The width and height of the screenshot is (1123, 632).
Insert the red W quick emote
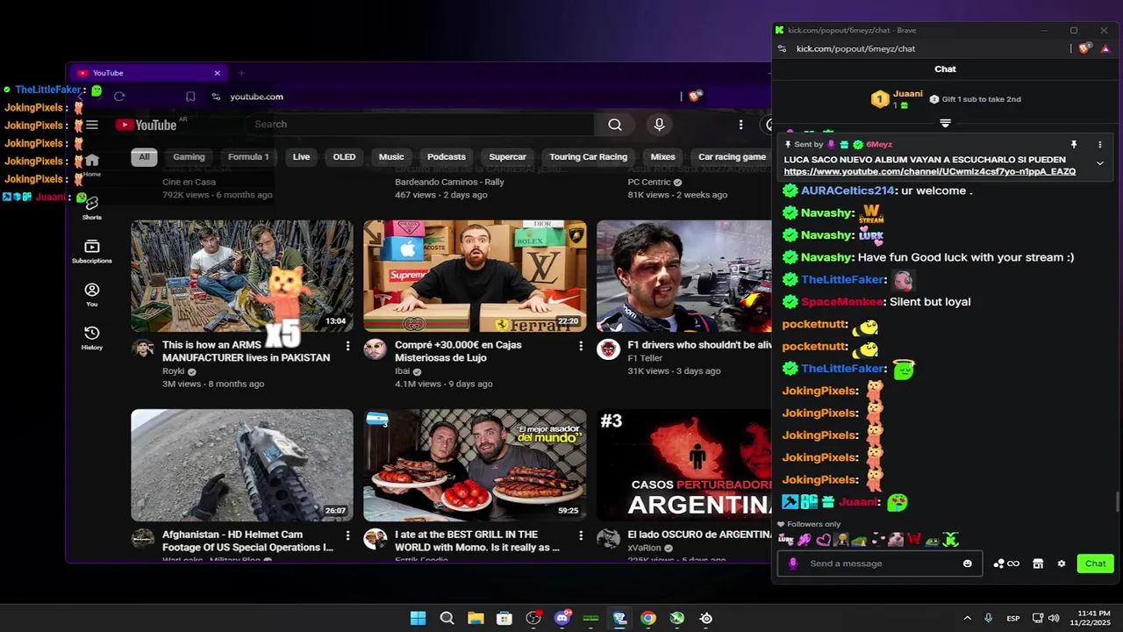(x=914, y=540)
